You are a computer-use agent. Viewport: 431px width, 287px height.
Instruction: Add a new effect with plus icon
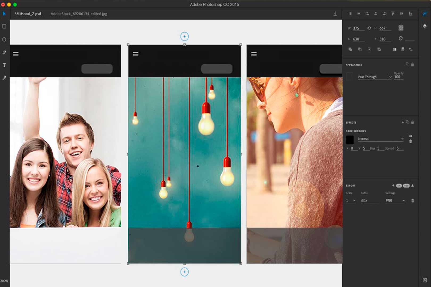(403, 122)
